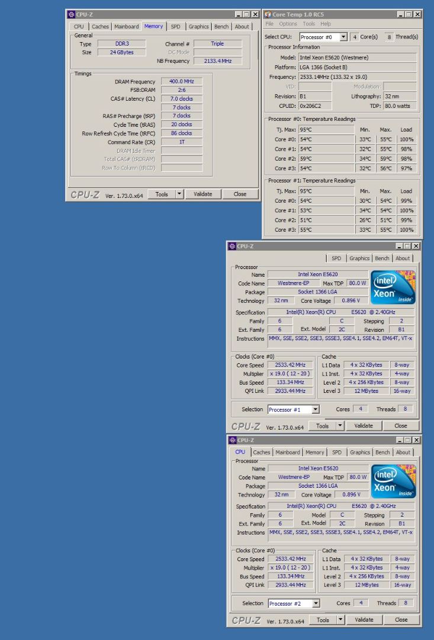
Task: Expand the Tools arrow in the Processor #2 window
Action: pyautogui.click(x=340, y=620)
